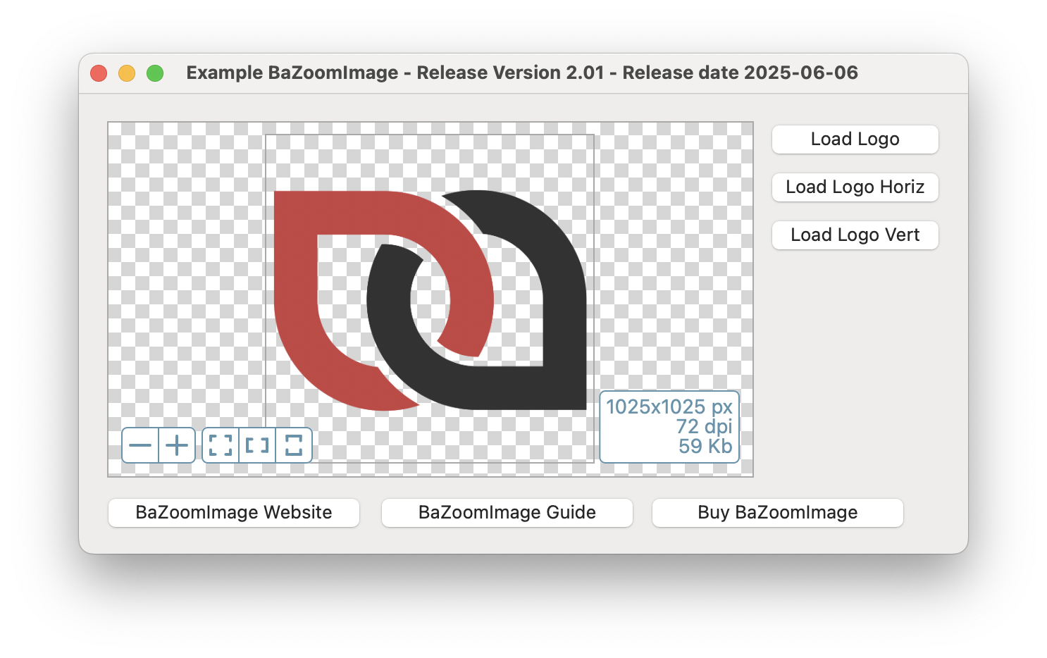The image size is (1047, 658).
Task: Zoom out with the minus icon
Action: [x=140, y=445]
